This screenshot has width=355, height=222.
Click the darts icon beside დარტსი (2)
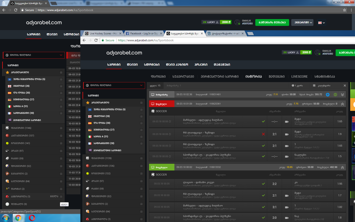(7, 189)
